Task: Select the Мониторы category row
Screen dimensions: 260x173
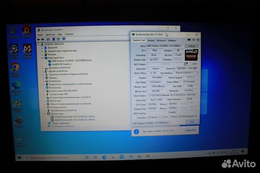Action: (x=53, y=101)
